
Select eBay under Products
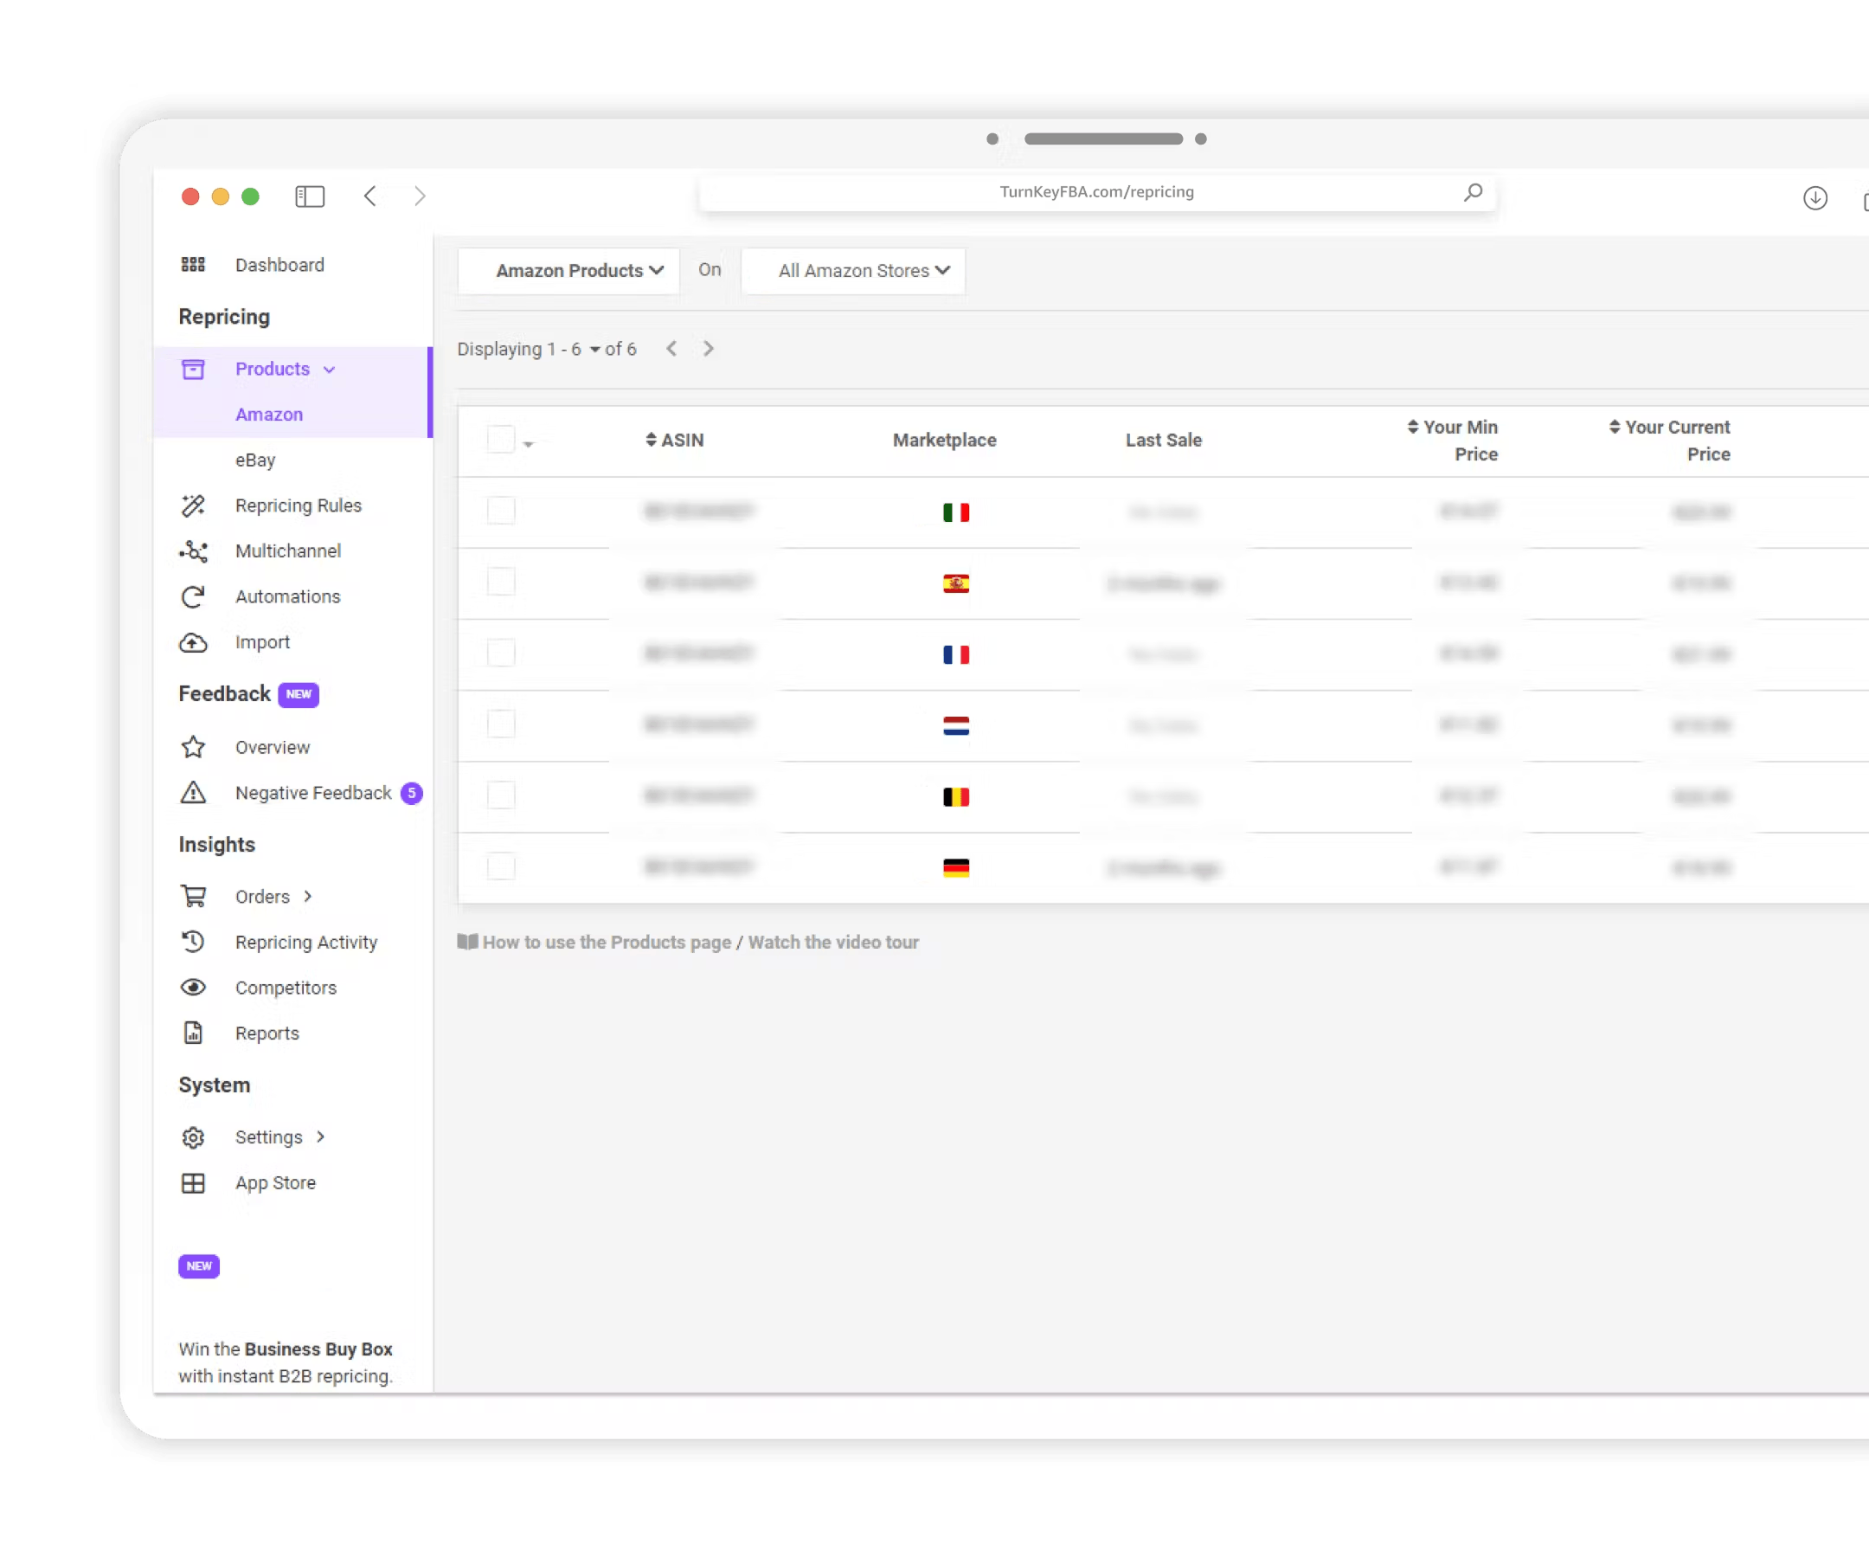point(255,460)
